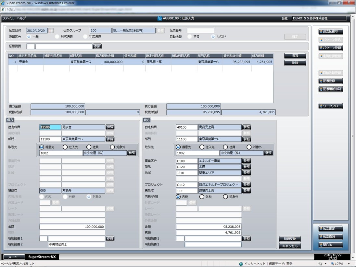Click the 貸方税額 column header
The image size is (356, 267).
[262, 56]
